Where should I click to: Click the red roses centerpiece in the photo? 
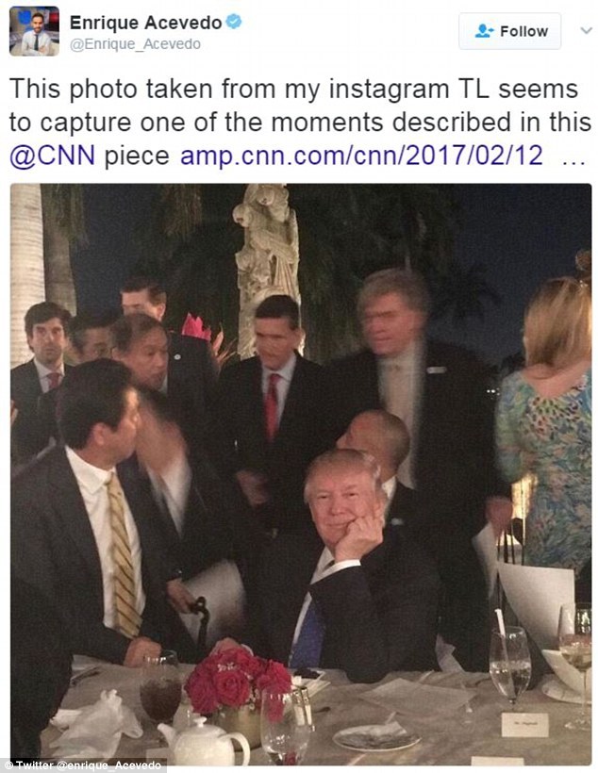237,680
